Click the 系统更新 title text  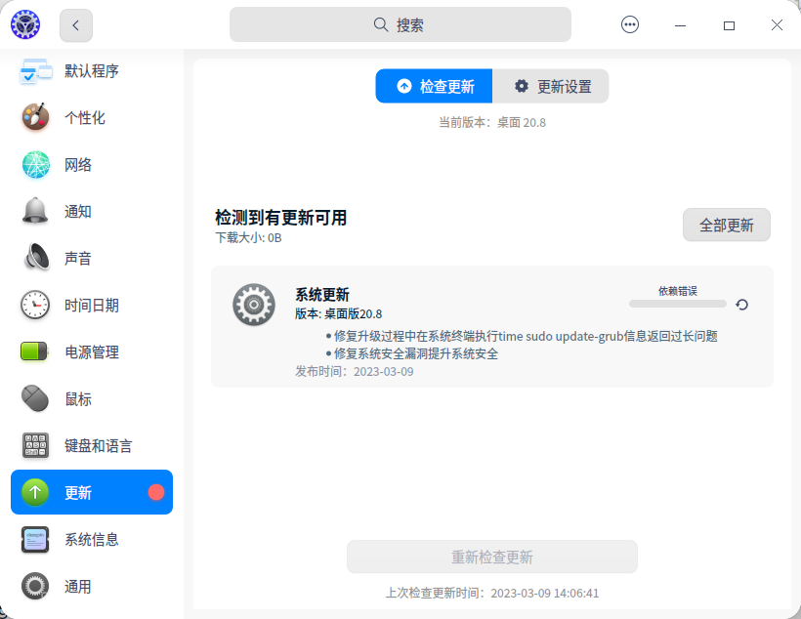[321, 294]
